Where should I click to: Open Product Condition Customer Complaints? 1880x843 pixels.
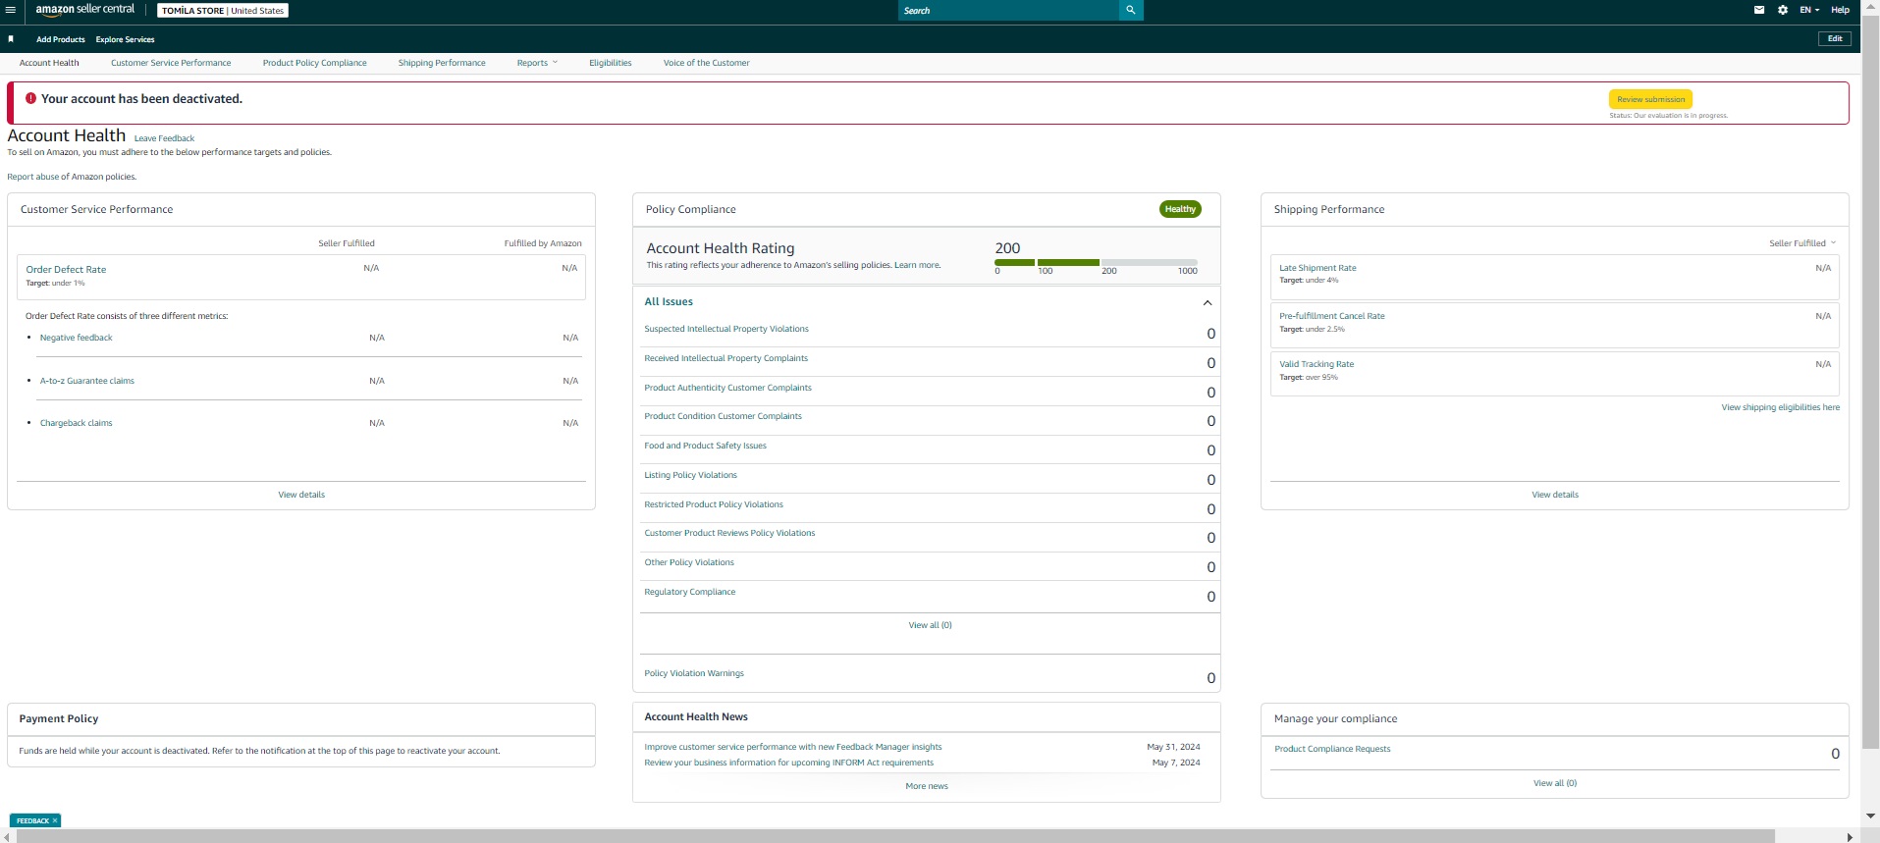tap(723, 416)
